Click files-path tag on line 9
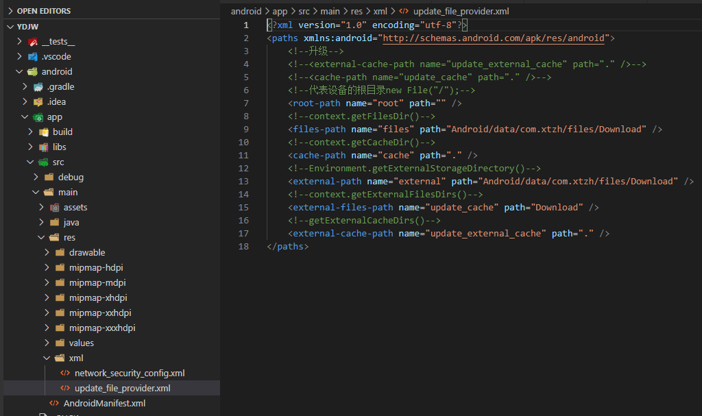This screenshot has width=702, height=416. [x=319, y=130]
